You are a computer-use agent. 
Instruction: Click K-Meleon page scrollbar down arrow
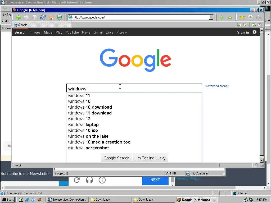coord(262,160)
